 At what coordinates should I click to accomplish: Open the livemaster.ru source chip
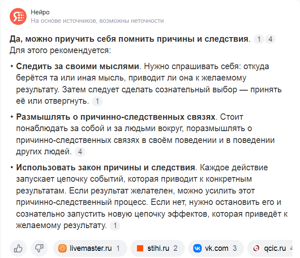(x=90, y=248)
